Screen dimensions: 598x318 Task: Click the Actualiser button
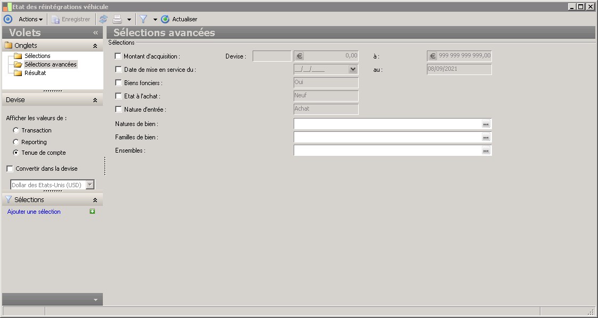click(179, 19)
